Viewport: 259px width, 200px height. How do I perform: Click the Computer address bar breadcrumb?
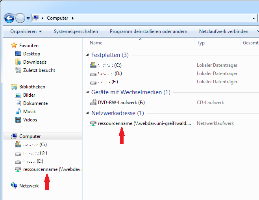(x=57, y=18)
